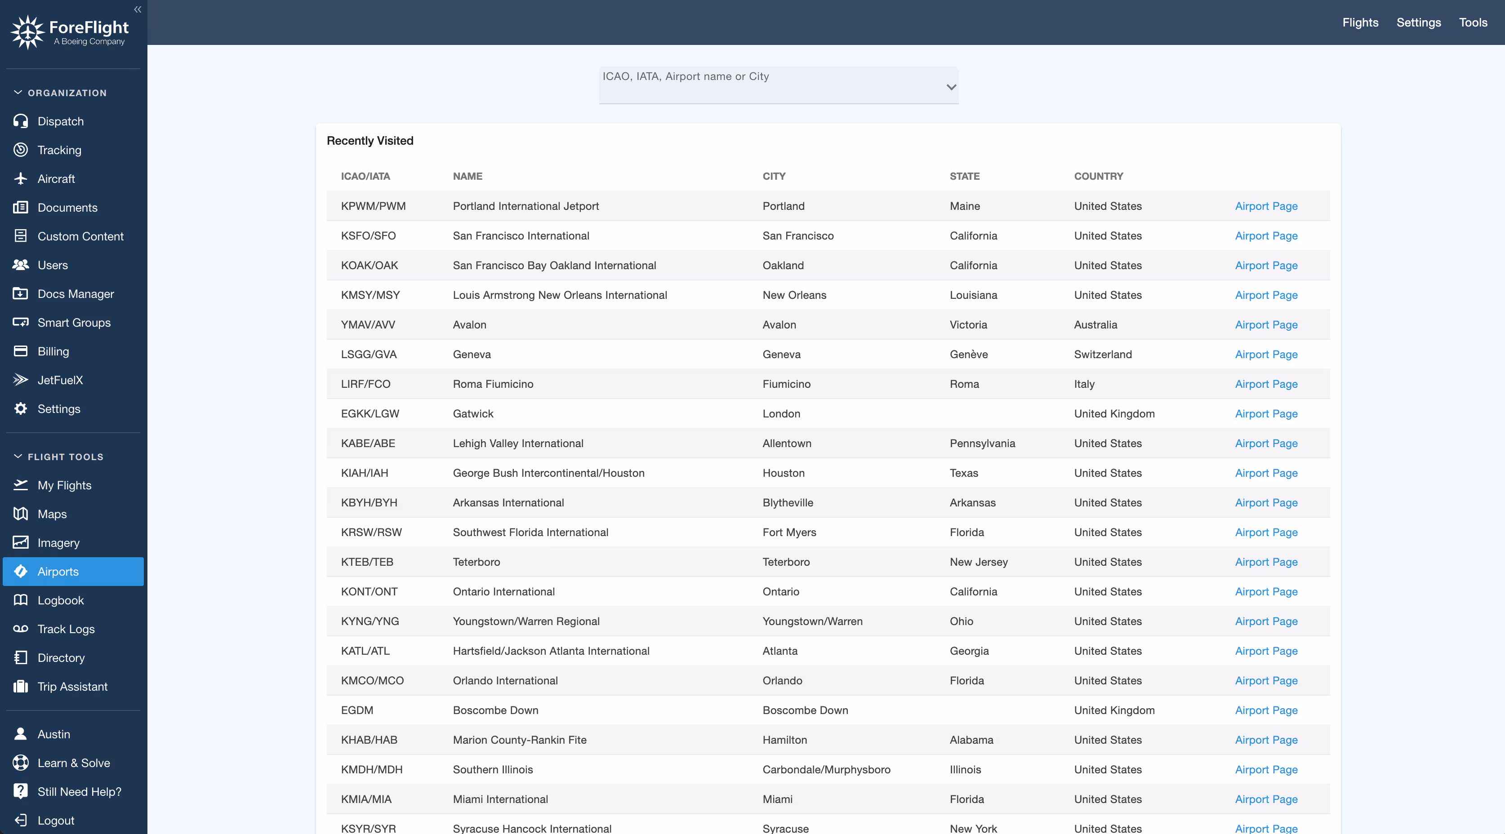Click the Logbook book icon
This screenshot has height=834, width=1505.
tap(20, 600)
